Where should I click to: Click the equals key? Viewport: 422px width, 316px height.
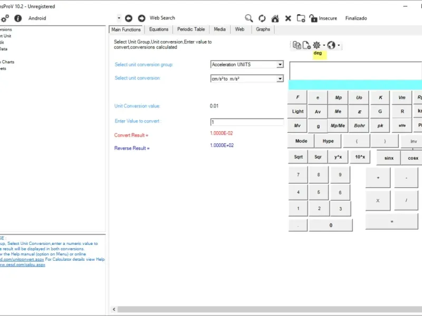[x=391, y=221]
